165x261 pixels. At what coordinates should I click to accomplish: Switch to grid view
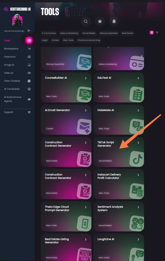tap(152, 33)
